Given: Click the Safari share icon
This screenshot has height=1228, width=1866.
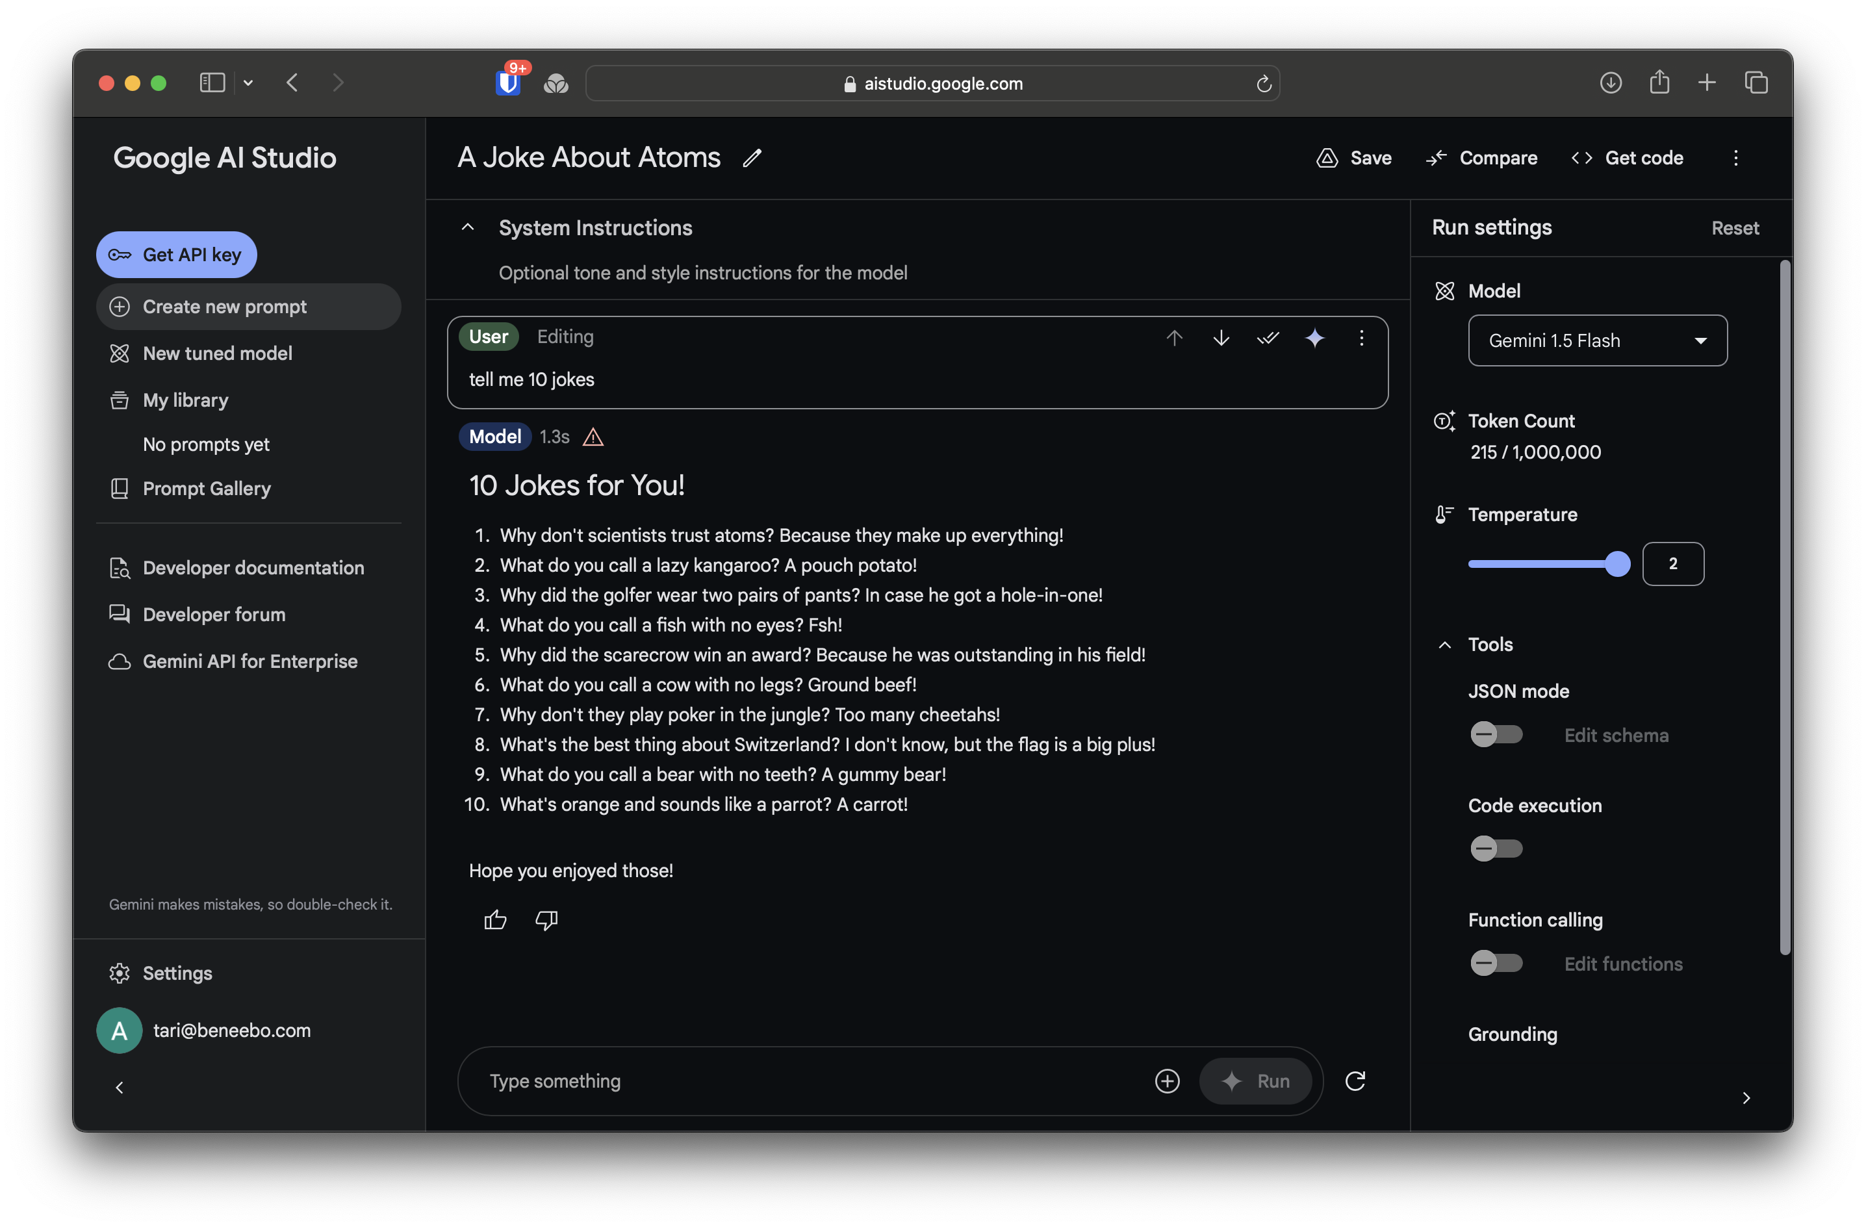Looking at the screenshot, I should coord(1659,82).
